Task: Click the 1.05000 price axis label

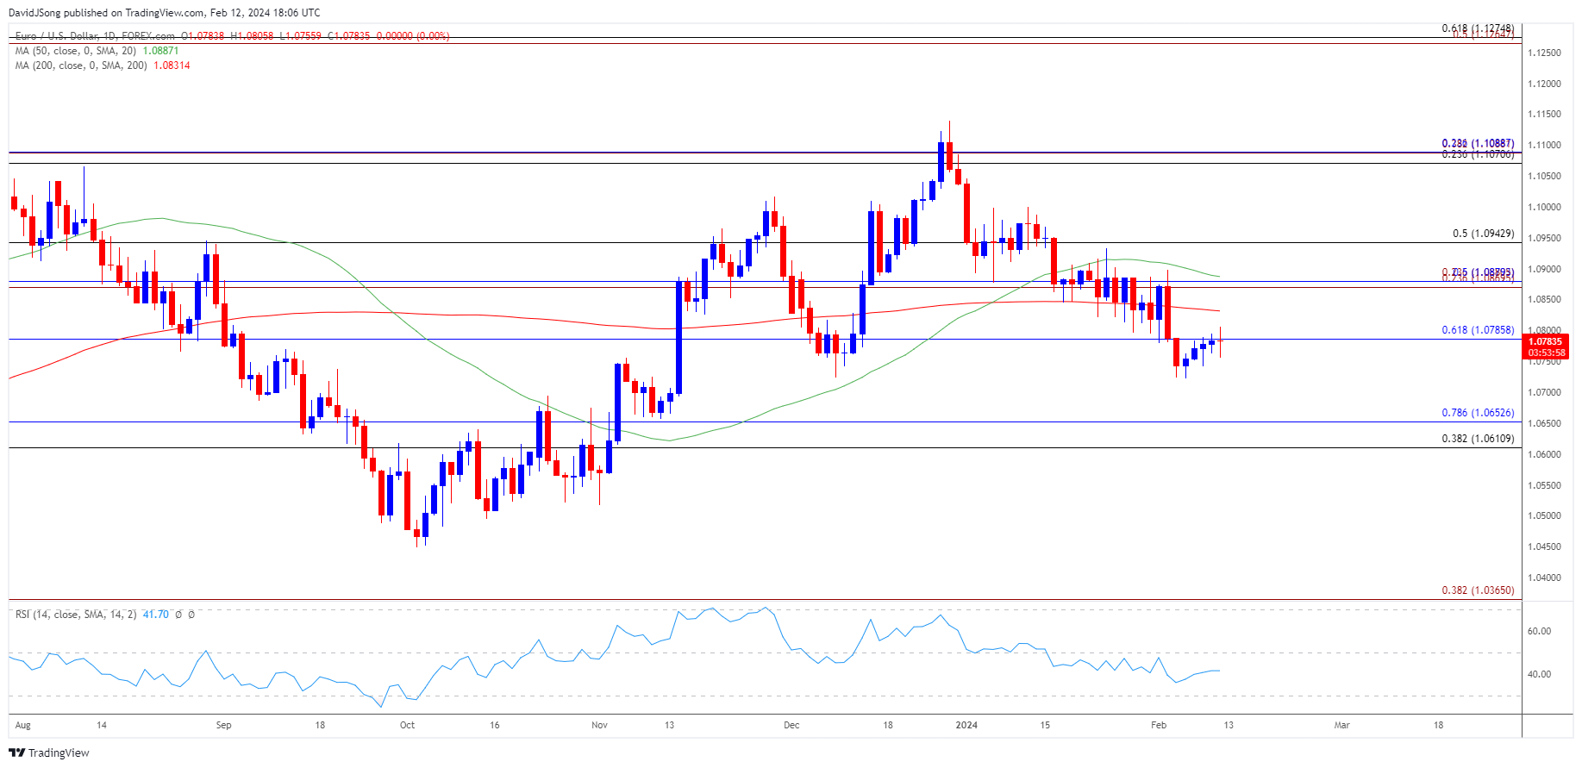Action: click(1544, 516)
